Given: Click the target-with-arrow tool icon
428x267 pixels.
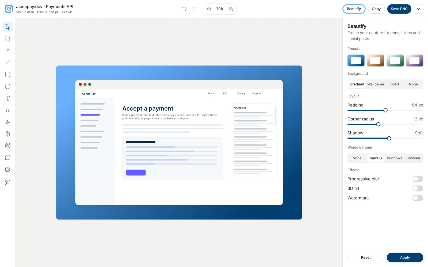Looking at the screenshot, I should click(x=8, y=146).
